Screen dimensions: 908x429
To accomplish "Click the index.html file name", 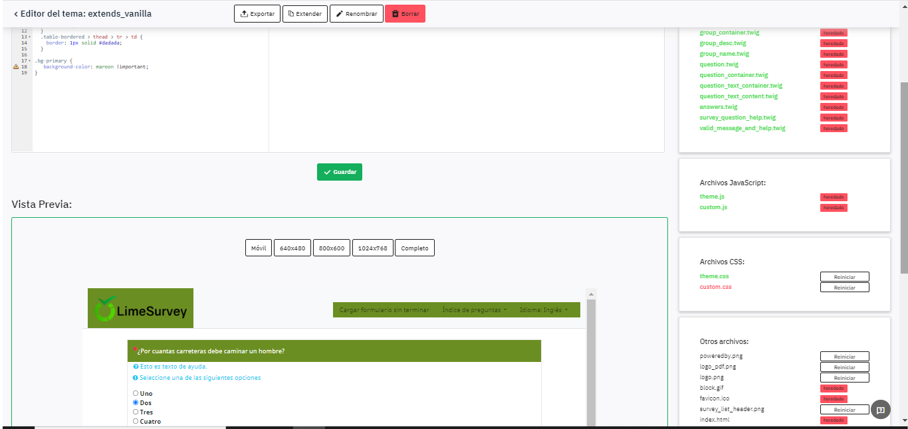I will pyautogui.click(x=714, y=420).
